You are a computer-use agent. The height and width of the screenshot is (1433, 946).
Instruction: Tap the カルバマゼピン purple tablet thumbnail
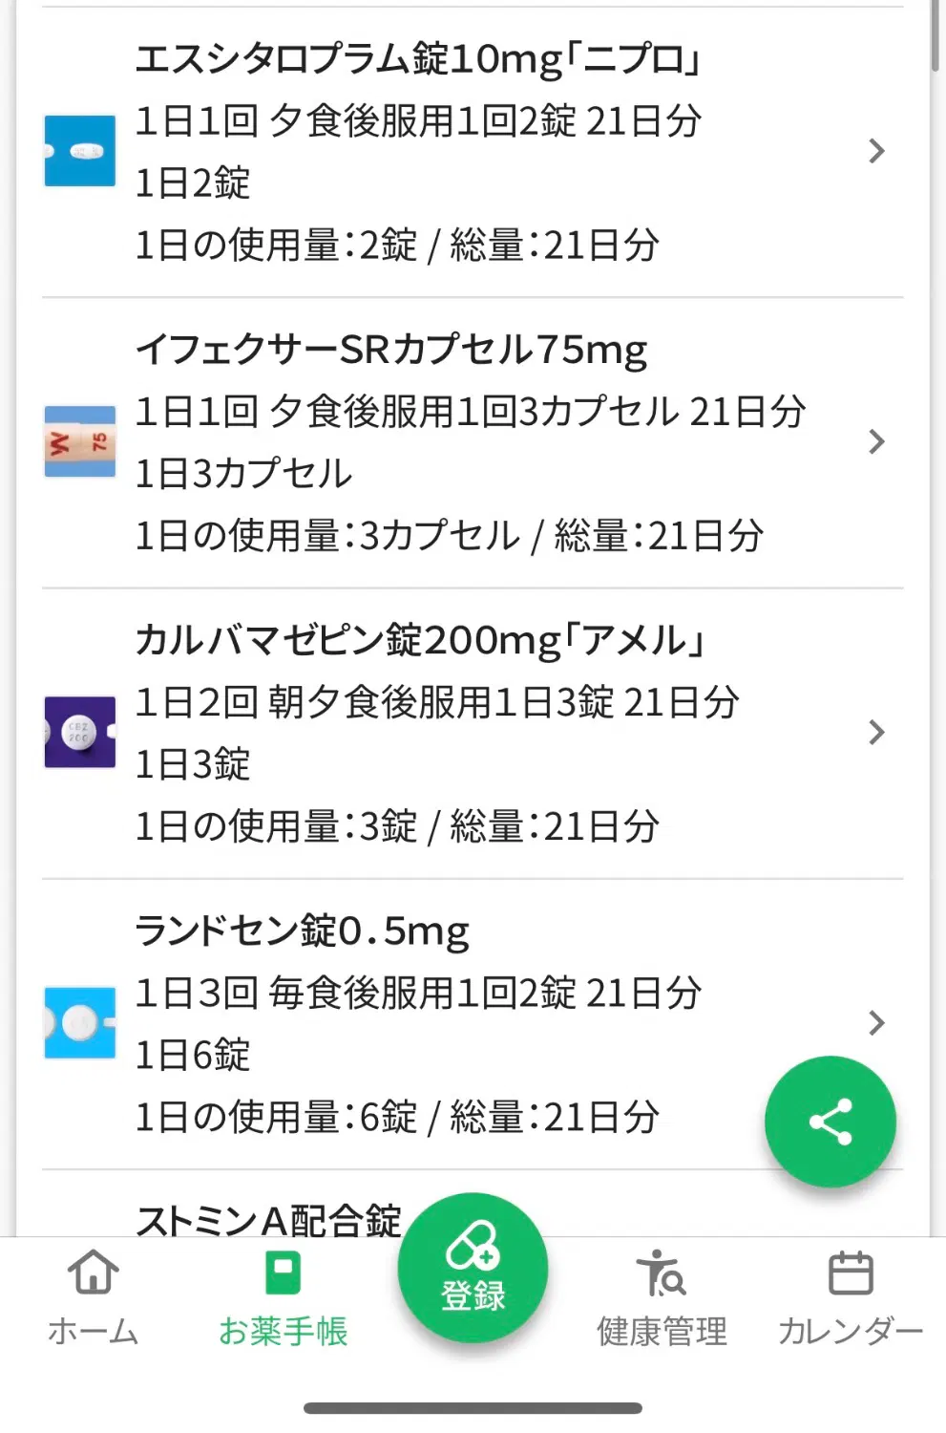click(x=80, y=732)
